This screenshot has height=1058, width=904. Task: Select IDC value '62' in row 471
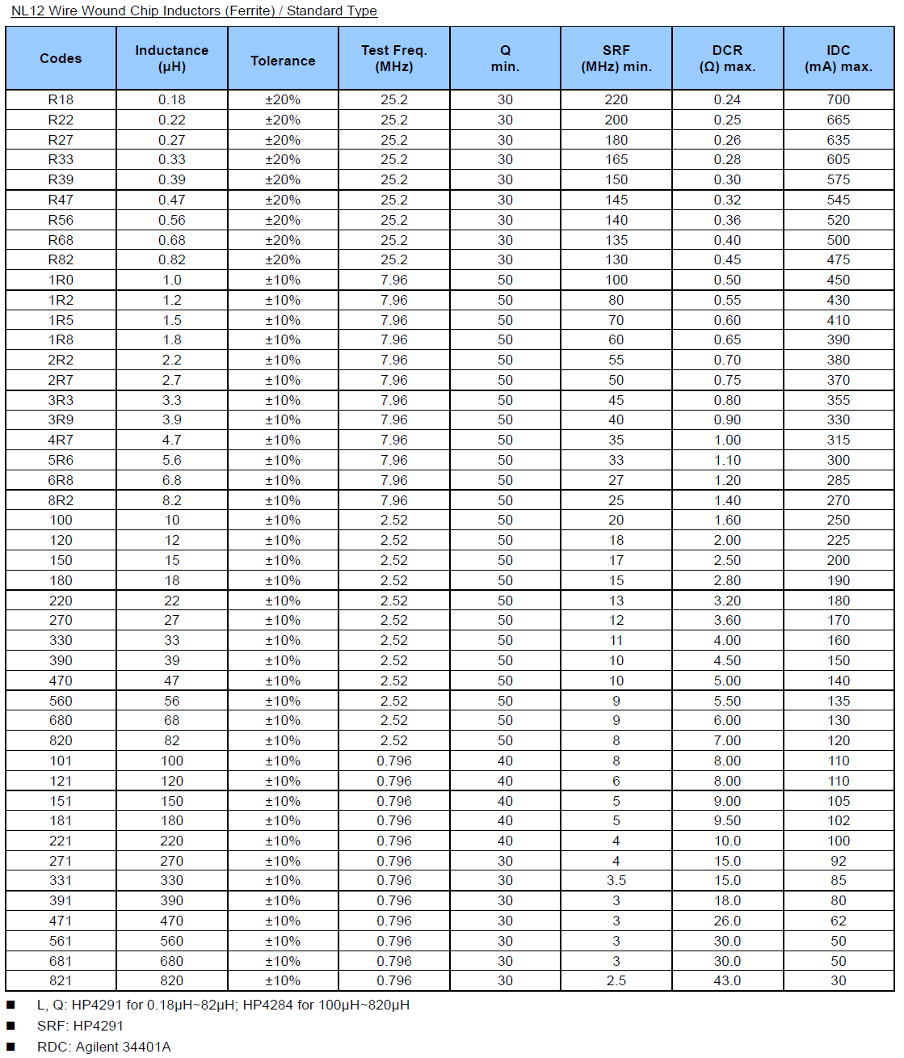click(839, 921)
